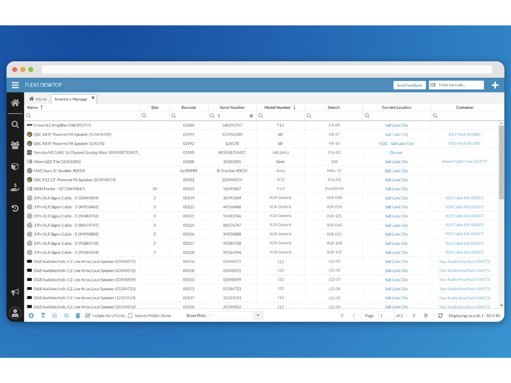Click the Crown K2 Amplifier item icon
The width and height of the screenshot is (511, 383).
[29, 125]
